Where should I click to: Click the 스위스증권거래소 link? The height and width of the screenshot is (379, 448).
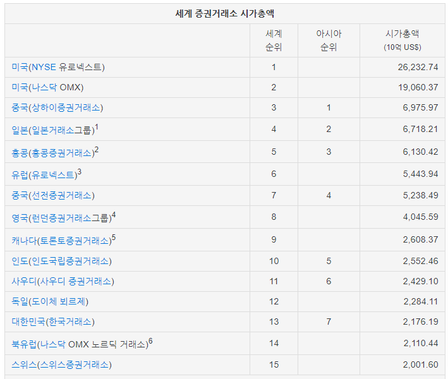pos(74,364)
